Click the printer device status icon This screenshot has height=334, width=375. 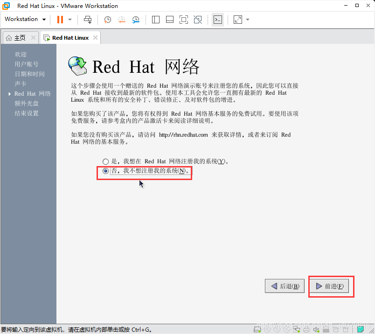(x=307, y=329)
